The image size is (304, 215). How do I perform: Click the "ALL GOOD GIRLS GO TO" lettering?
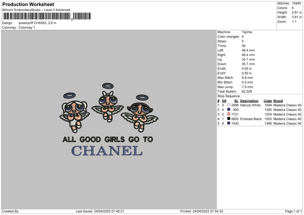[108, 139]
